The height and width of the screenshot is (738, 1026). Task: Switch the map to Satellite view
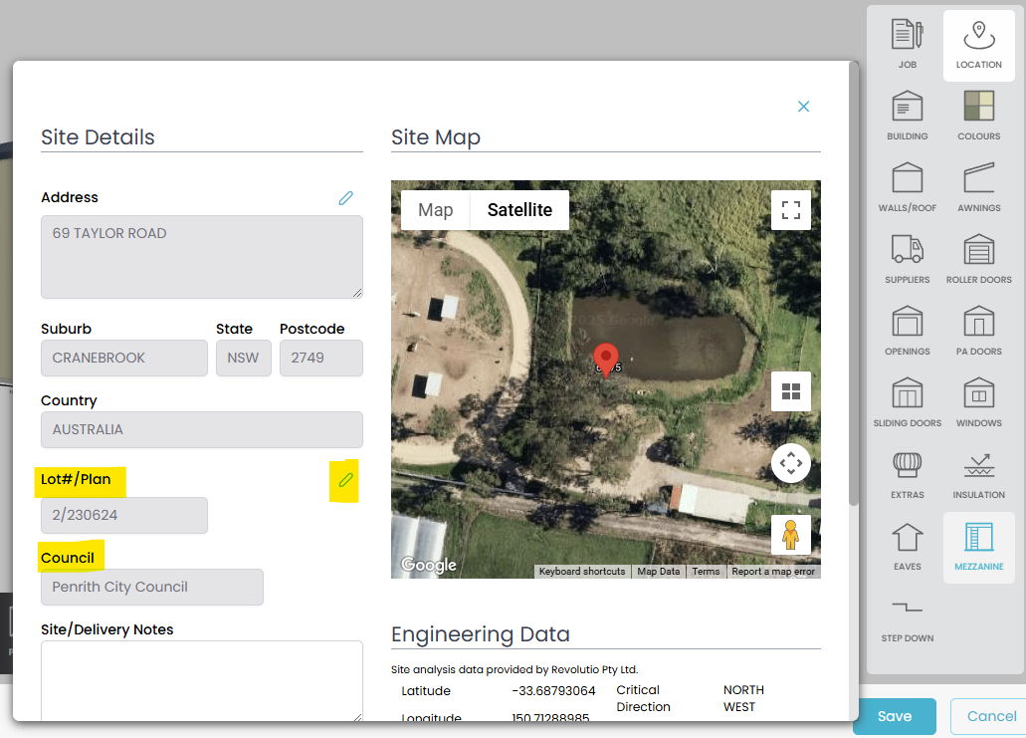tap(519, 210)
